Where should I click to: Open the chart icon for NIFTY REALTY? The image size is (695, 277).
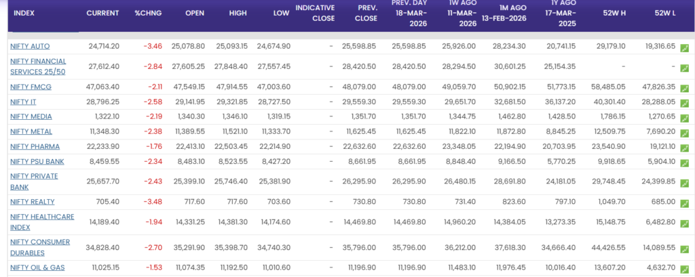coord(684,203)
